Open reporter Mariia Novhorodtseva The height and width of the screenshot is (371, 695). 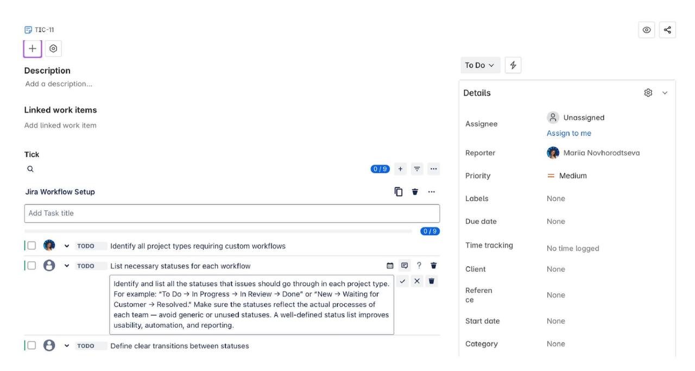click(x=593, y=153)
